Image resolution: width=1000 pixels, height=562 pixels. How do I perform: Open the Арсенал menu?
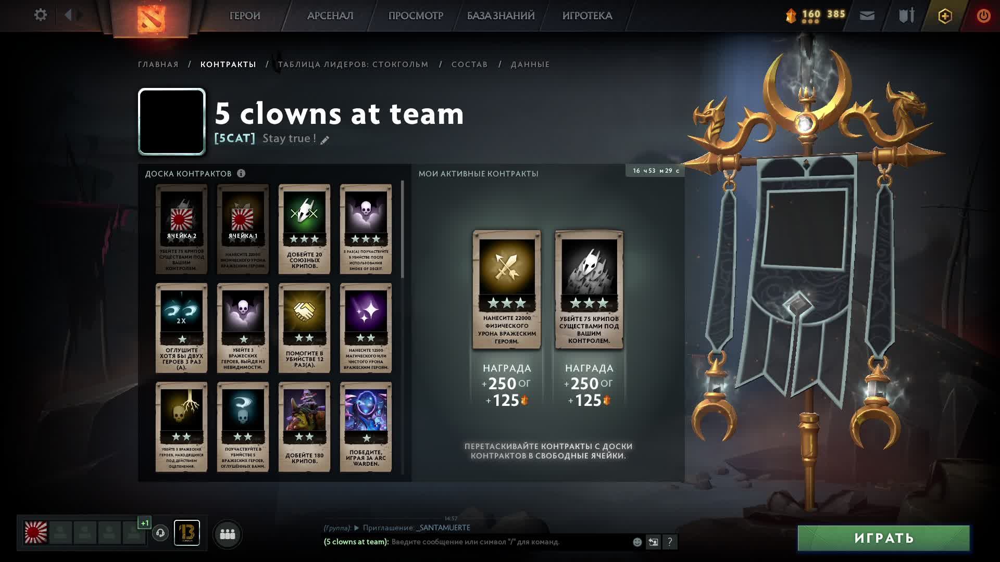coord(330,16)
